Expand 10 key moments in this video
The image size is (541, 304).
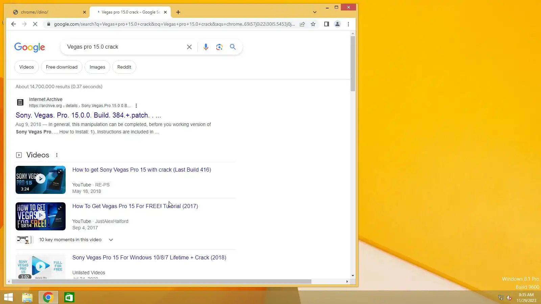(111, 240)
